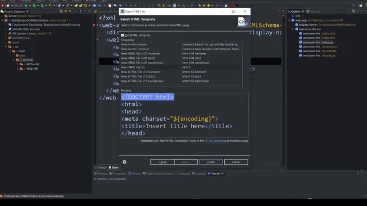This screenshot has width=367, height=206.
Task: Click the welcome-file-list element icon in Outline
Action: pyautogui.click(x=296, y=29)
